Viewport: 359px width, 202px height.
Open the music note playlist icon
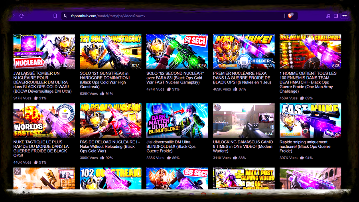[x=328, y=16]
